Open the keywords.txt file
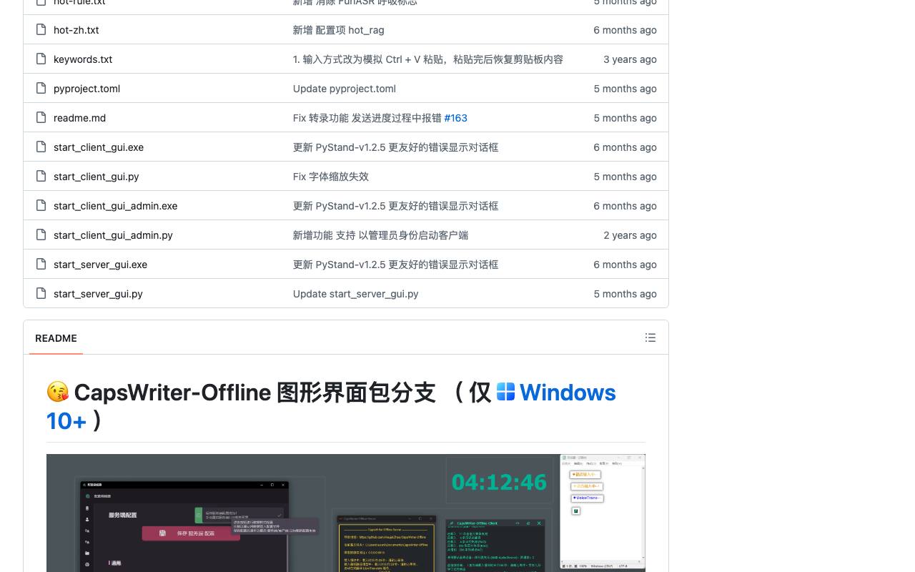 click(x=83, y=59)
